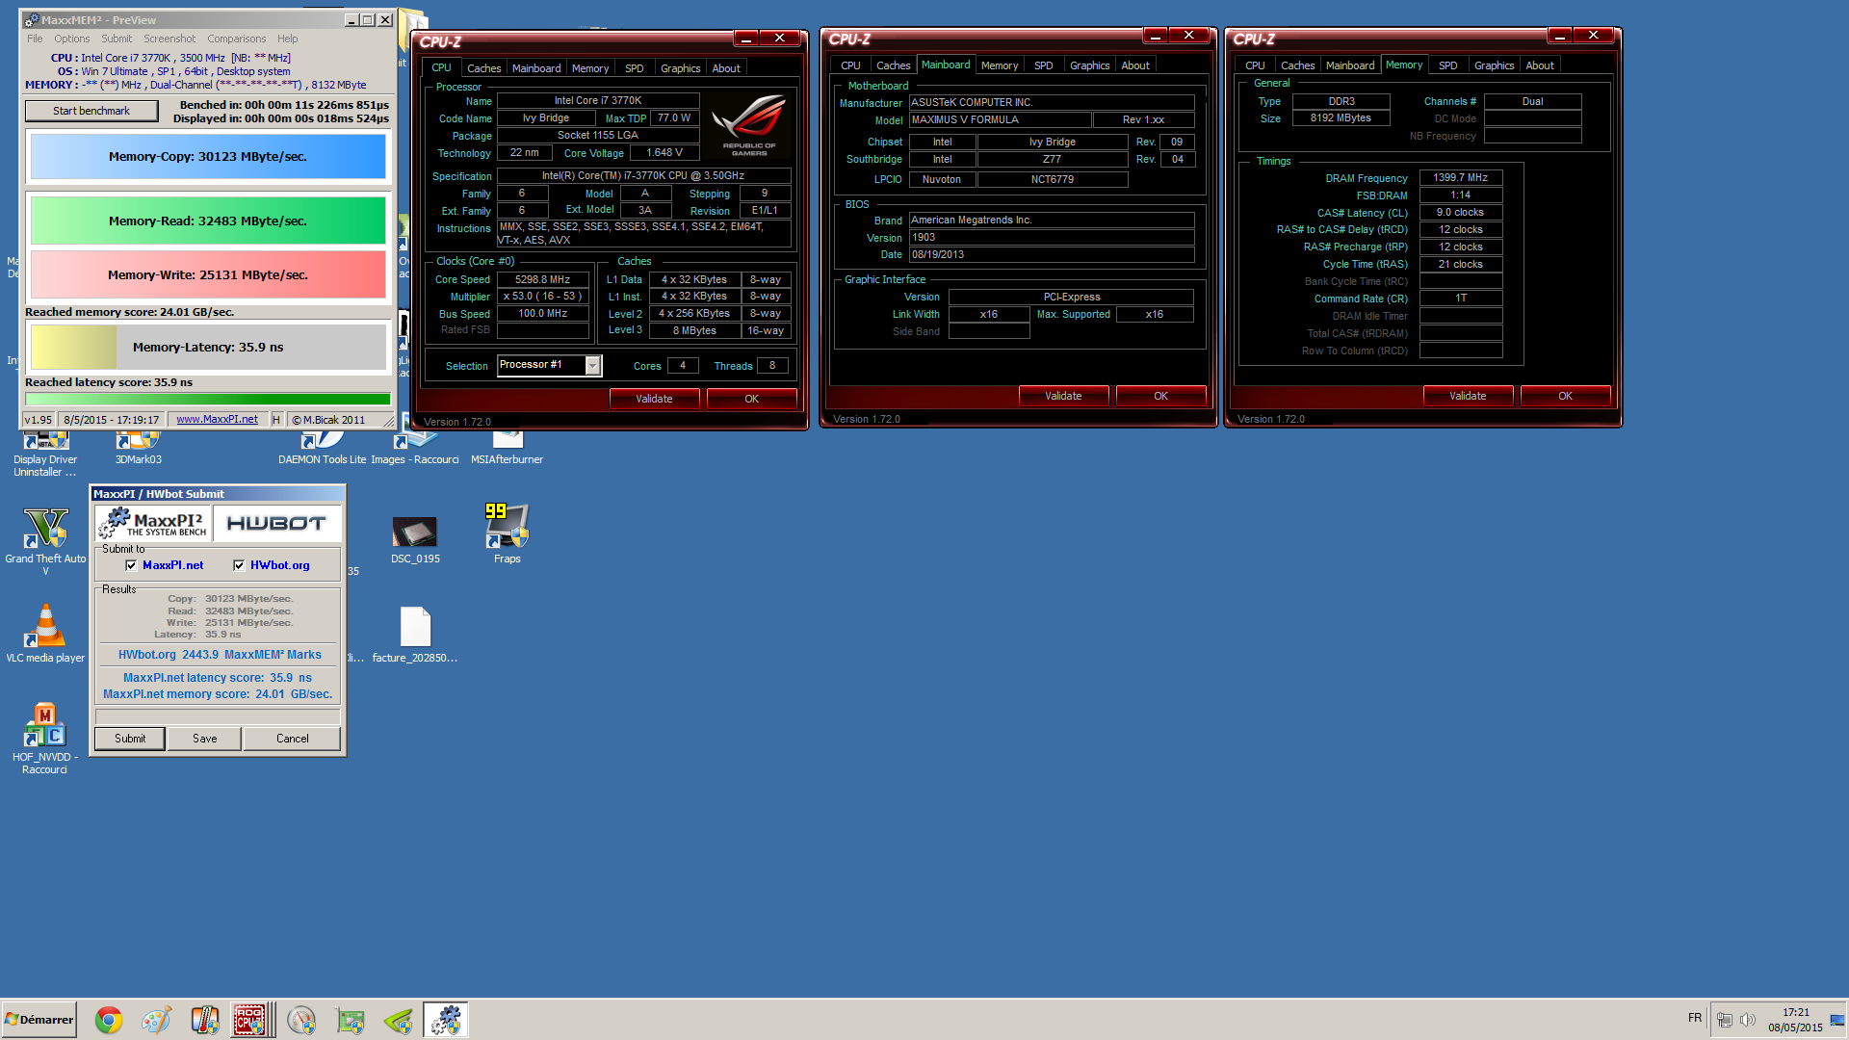Switch to About tab in the CPU-Z Memory window
Screen dimensions: 1849x1040
pos(1540,65)
